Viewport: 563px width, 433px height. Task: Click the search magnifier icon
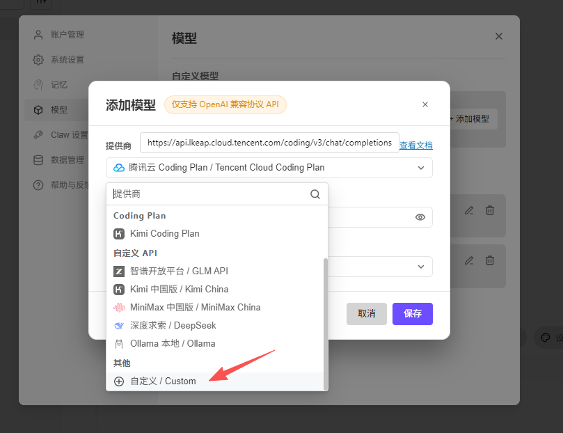315,194
